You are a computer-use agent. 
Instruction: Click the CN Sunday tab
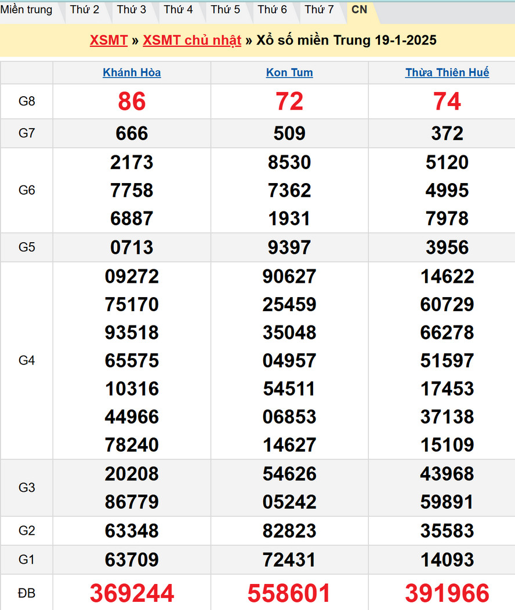(x=360, y=10)
